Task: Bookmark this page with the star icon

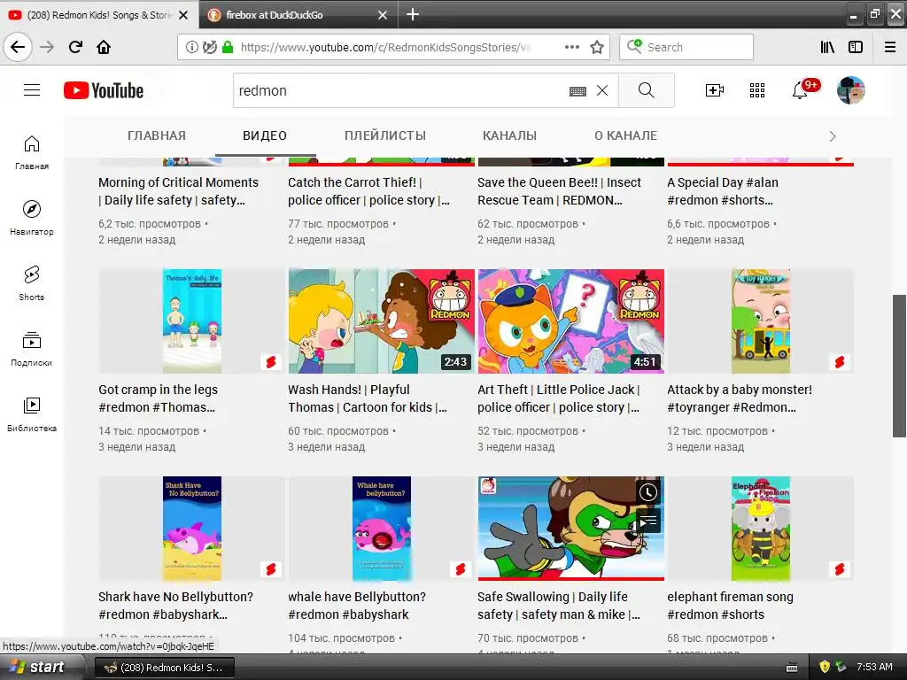Action: pos(597,47)
